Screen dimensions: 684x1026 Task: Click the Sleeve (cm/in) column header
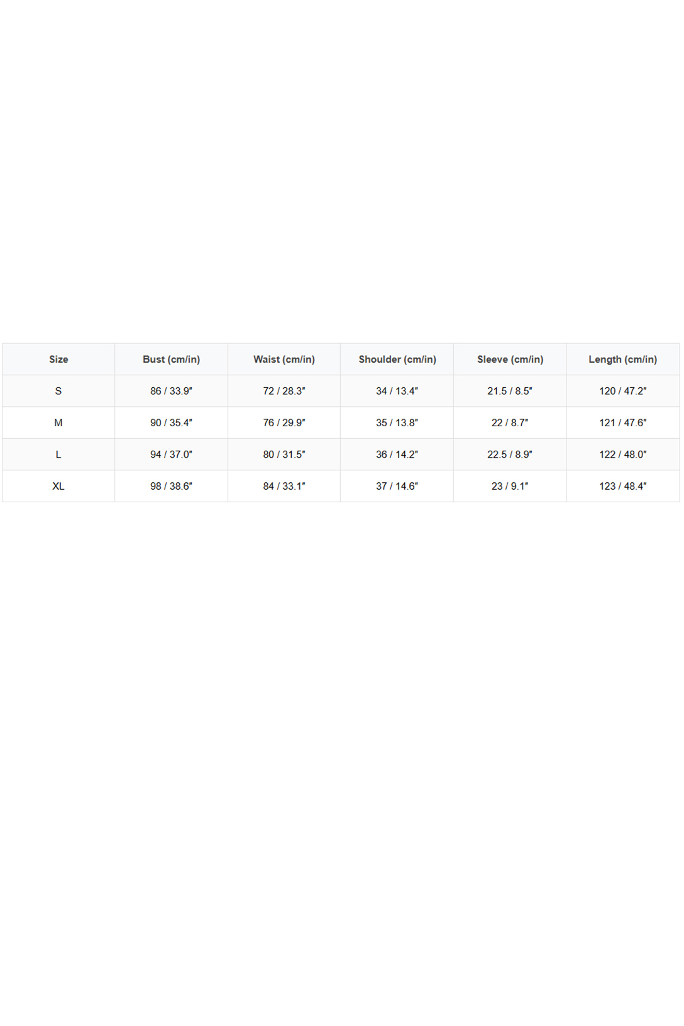click(510, 360)
